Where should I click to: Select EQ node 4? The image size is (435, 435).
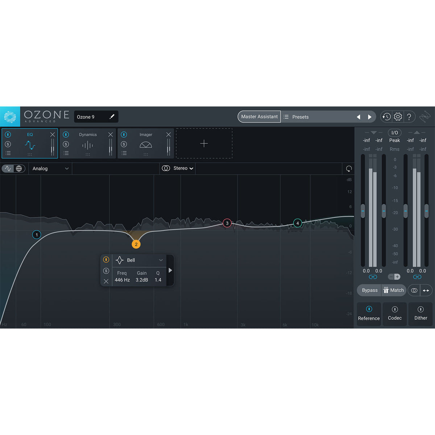click(x=298, y=223)
